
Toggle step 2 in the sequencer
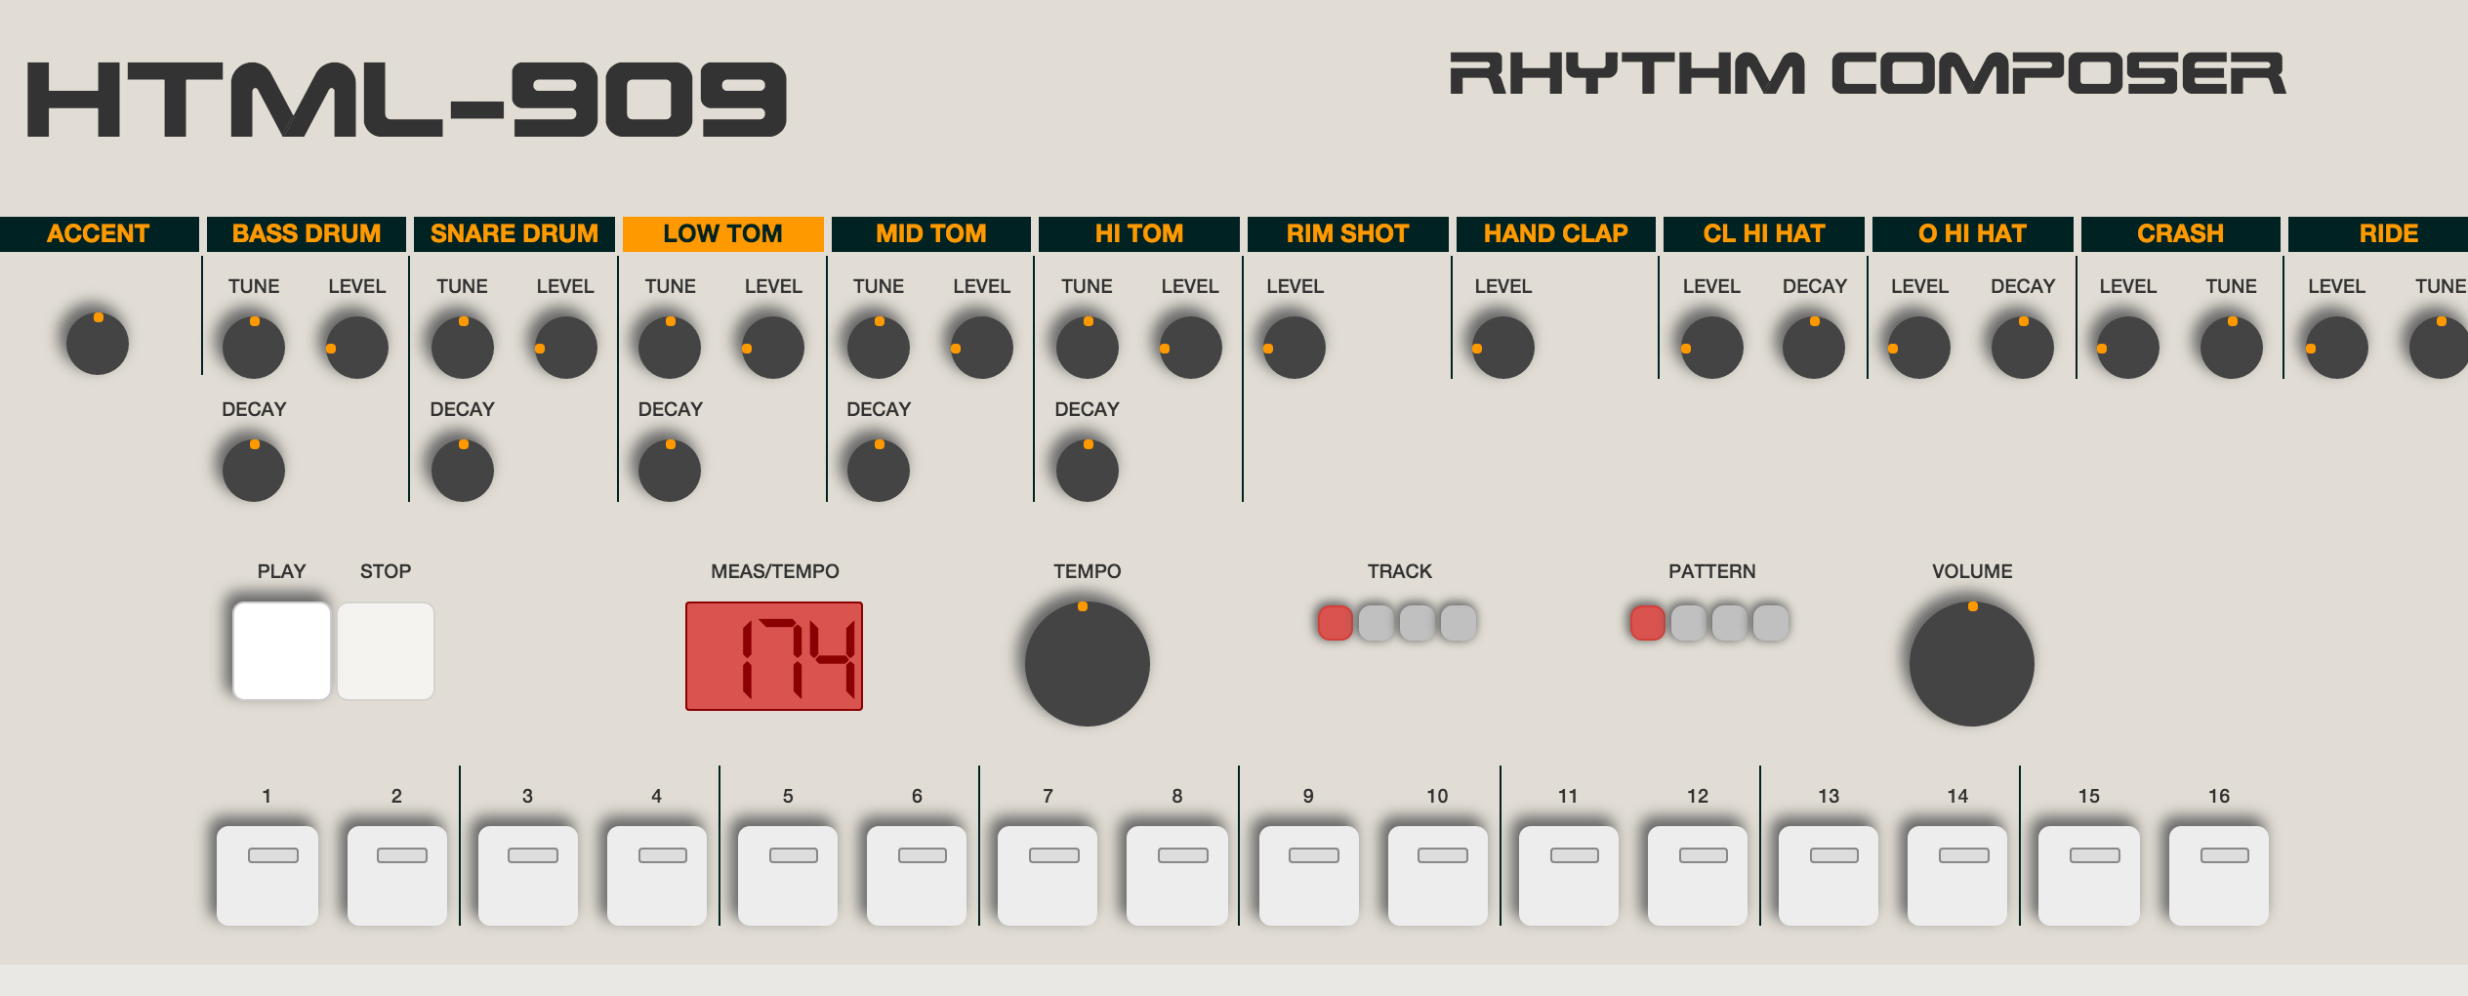coord(397,876)
